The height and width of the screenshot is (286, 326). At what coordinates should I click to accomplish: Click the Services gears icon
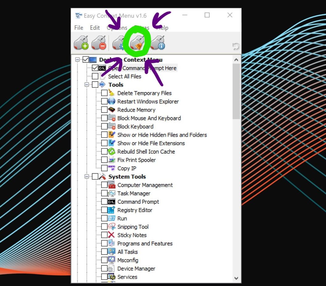coord(111,277)
